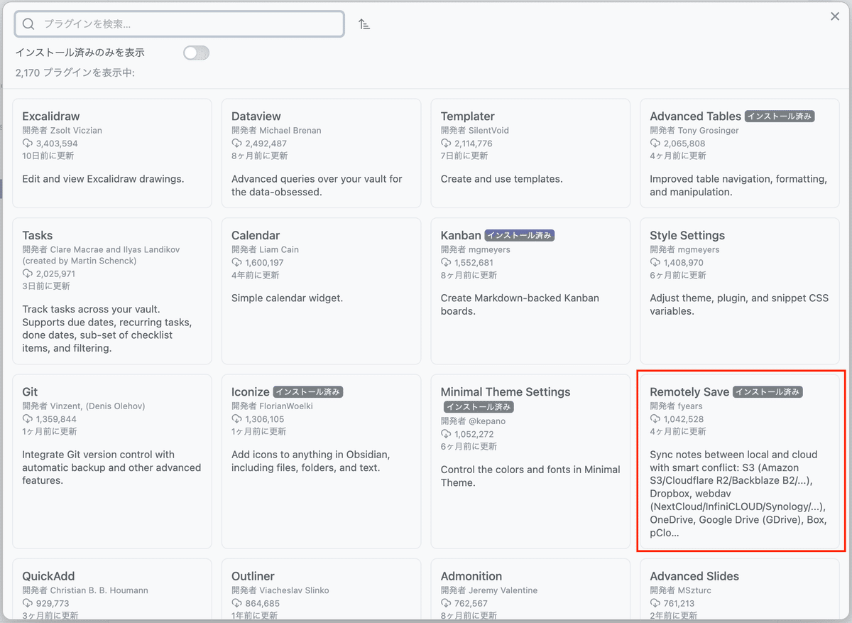
Task: Click the Iconize plugin title
Action: 251,392
